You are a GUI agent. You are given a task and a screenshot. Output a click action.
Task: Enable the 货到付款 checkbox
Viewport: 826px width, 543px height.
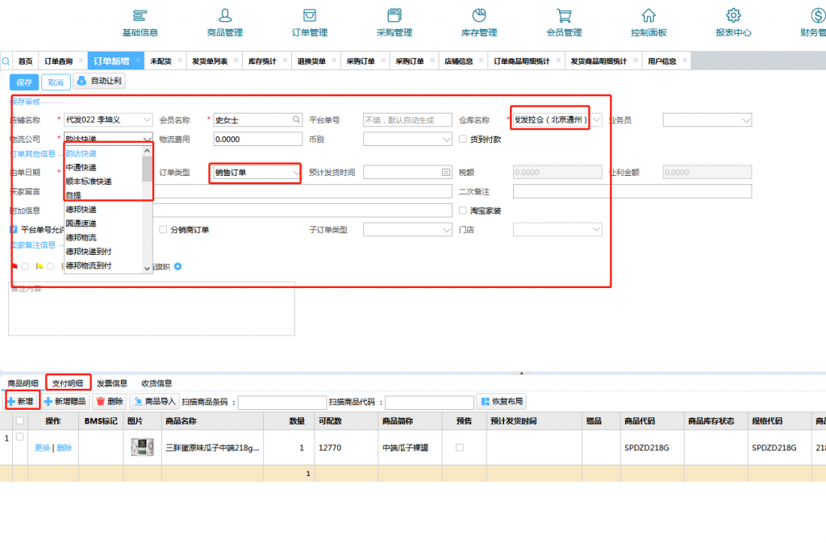[463, 139]
